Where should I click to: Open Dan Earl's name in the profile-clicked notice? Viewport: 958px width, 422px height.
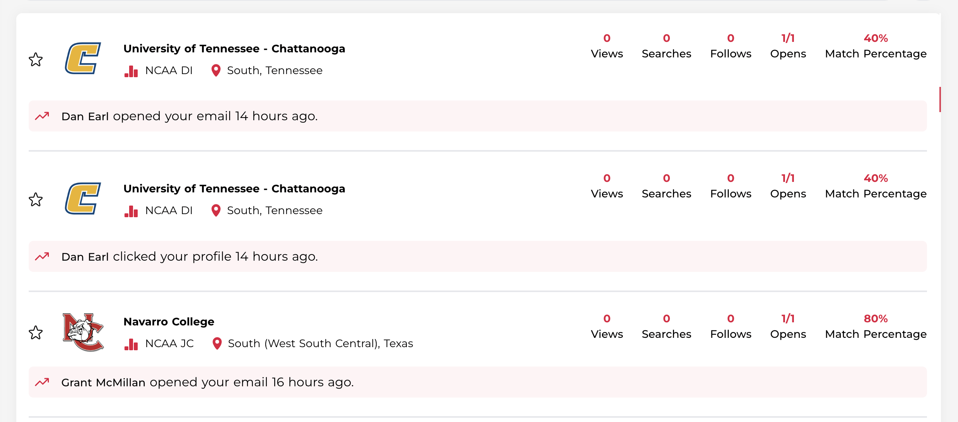85,257
